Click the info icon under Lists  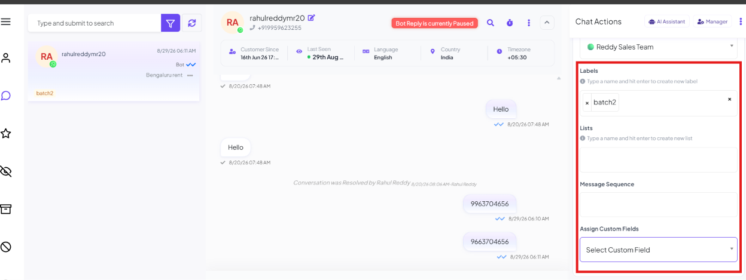pyautogui.click(x=583, y=138)
